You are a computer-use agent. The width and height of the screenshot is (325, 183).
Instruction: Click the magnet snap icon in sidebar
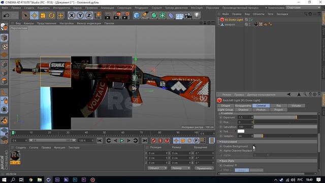tap(5, 120)
